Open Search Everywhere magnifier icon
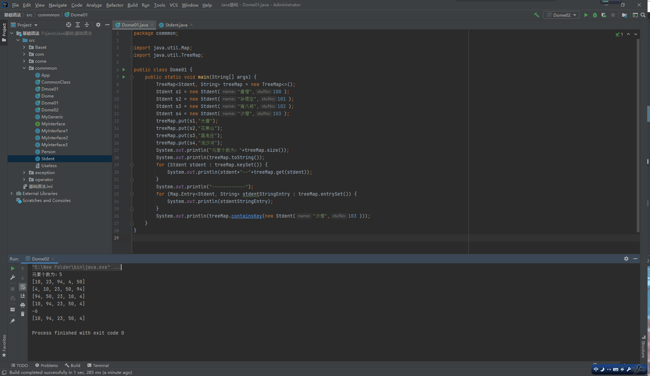650x376 pixels. coord(643,15)
